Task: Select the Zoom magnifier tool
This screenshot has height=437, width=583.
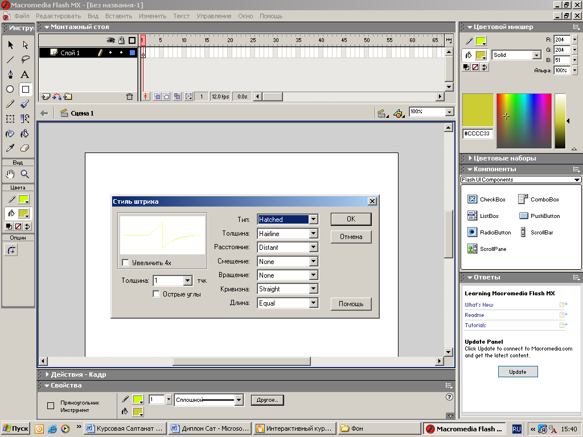Action: click(25, 174)
